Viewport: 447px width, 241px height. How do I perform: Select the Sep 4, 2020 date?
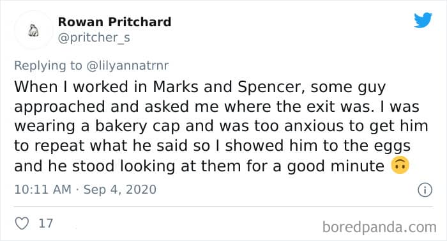120,190
